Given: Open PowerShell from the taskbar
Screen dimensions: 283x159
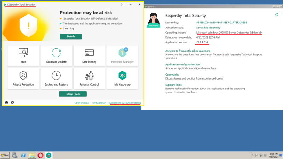Looking at the screenshot, I should click(x=23, y=155).
